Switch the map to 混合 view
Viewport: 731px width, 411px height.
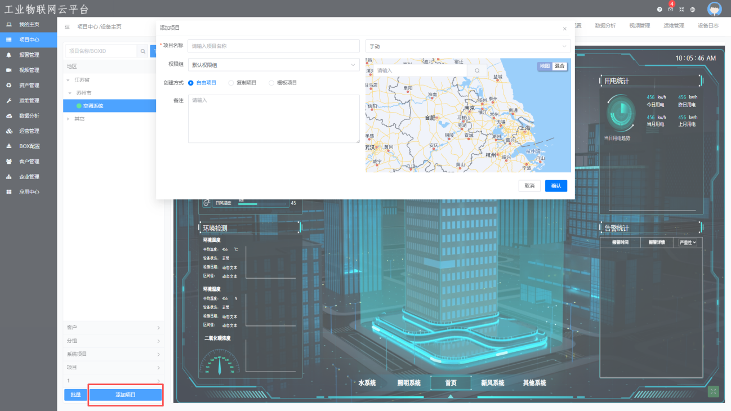tap(559, 66)
